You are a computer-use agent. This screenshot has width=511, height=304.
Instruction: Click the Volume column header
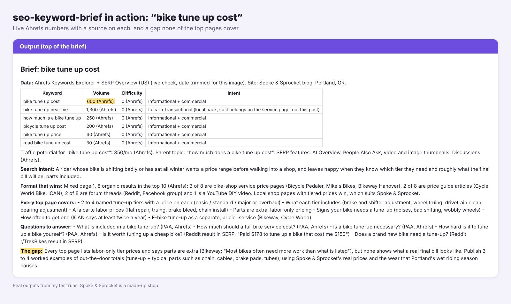[101, 93]
